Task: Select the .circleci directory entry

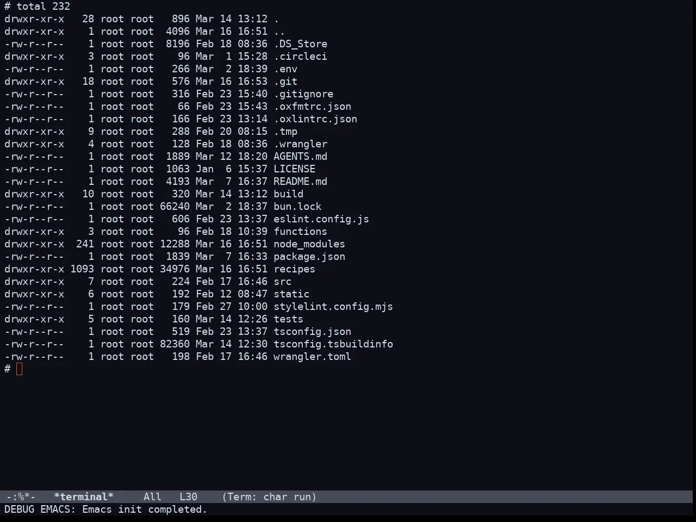Action: 300,57
